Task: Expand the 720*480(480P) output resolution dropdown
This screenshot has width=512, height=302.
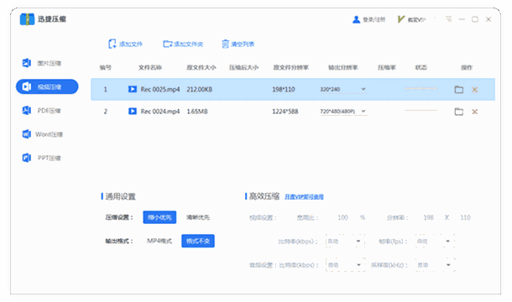Action: [343, 112]
